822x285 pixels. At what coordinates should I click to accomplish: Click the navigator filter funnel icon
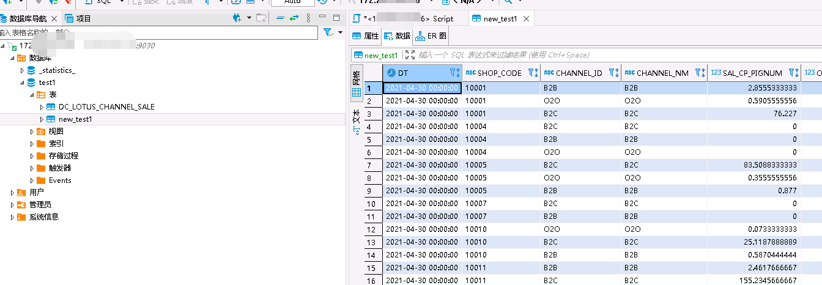point(328,32)
